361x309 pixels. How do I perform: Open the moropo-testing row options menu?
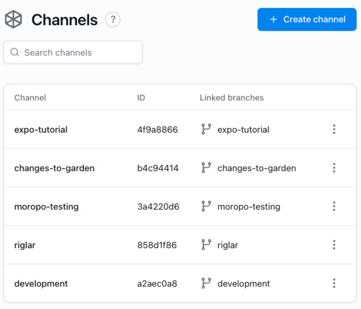334,206
